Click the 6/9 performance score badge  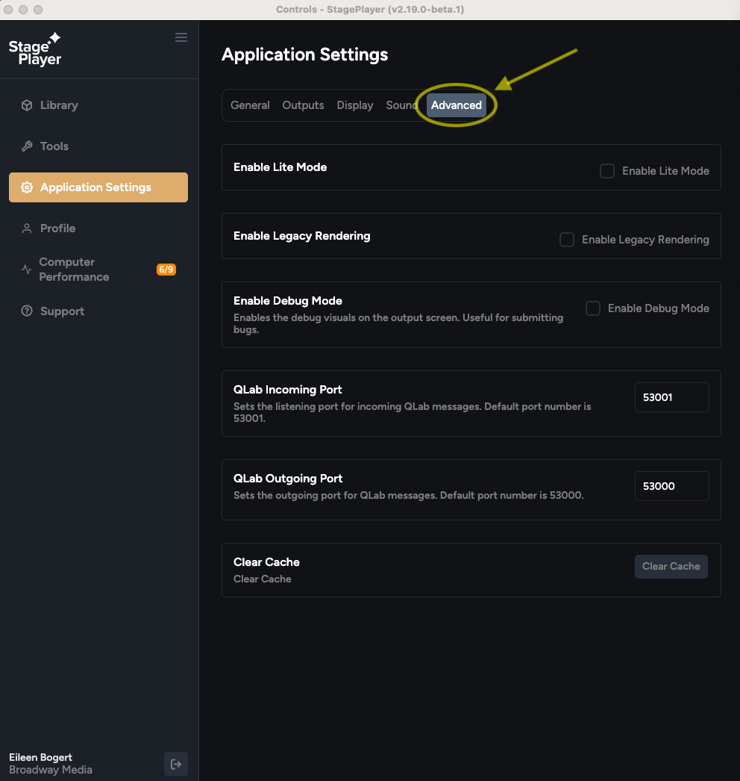coord(166,270)
